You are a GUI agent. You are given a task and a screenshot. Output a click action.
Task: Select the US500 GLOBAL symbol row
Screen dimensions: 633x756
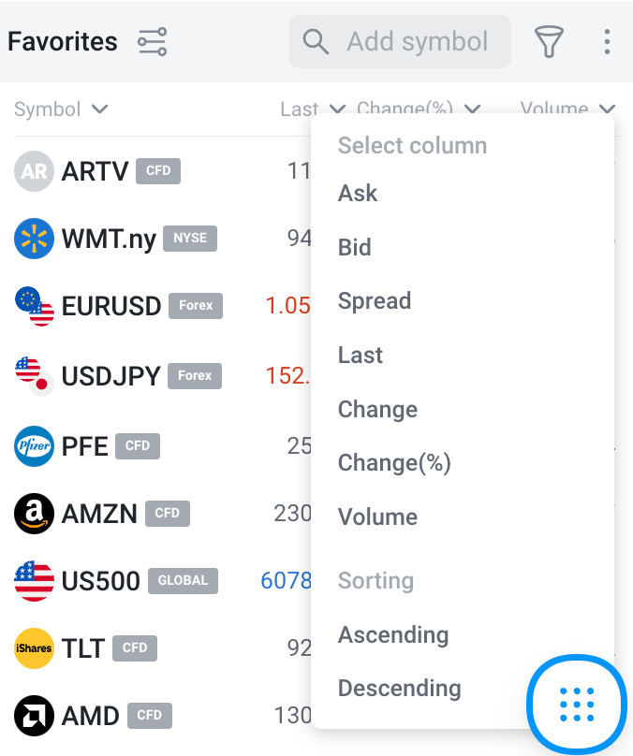tap(101, 581)
